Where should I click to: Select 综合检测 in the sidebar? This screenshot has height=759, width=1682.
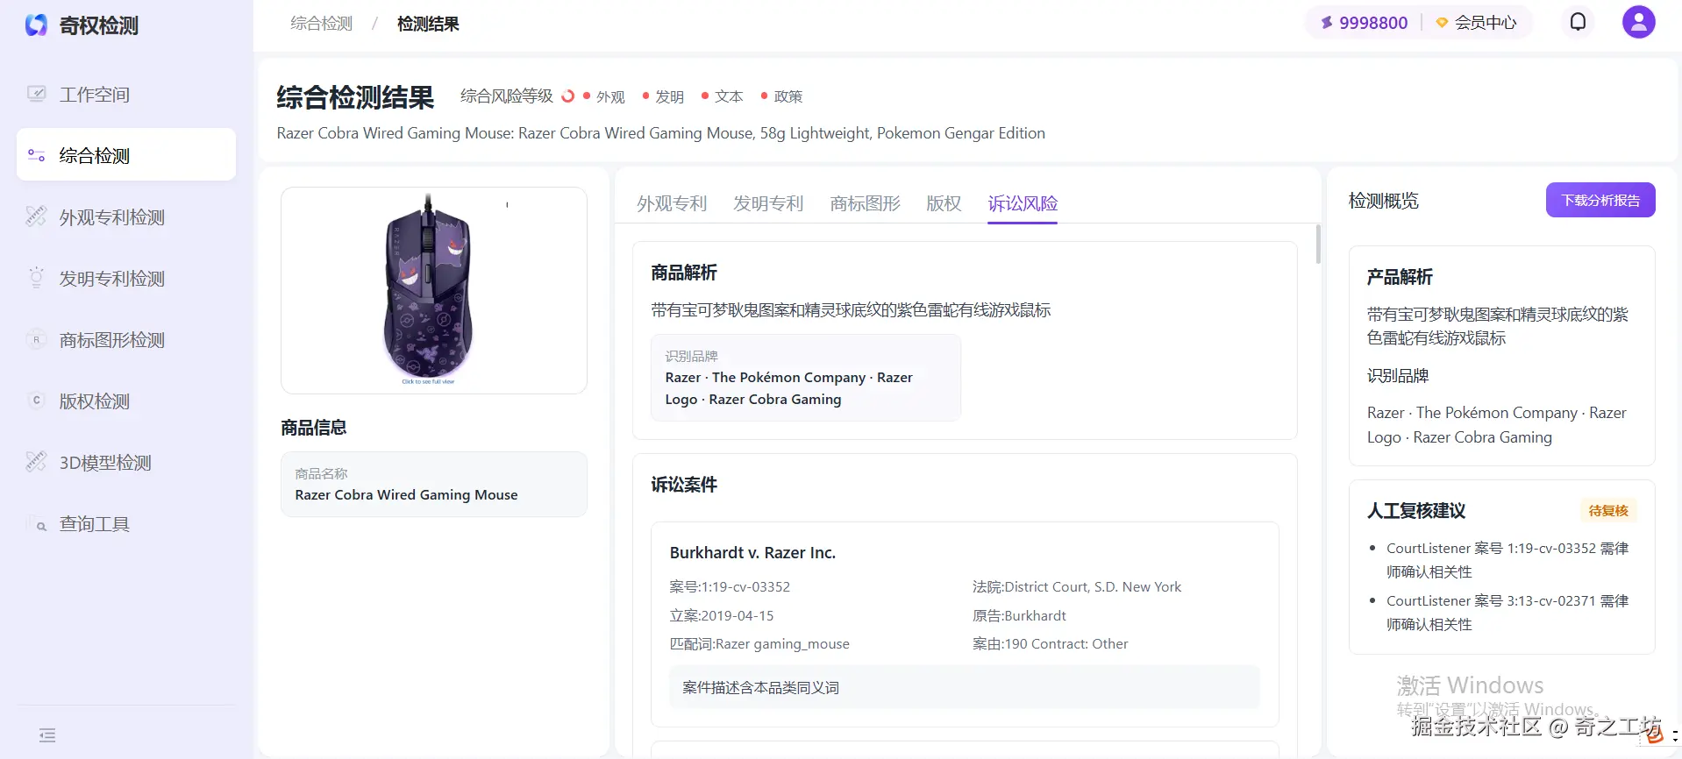pyautogui.click(x=126, y=155)
